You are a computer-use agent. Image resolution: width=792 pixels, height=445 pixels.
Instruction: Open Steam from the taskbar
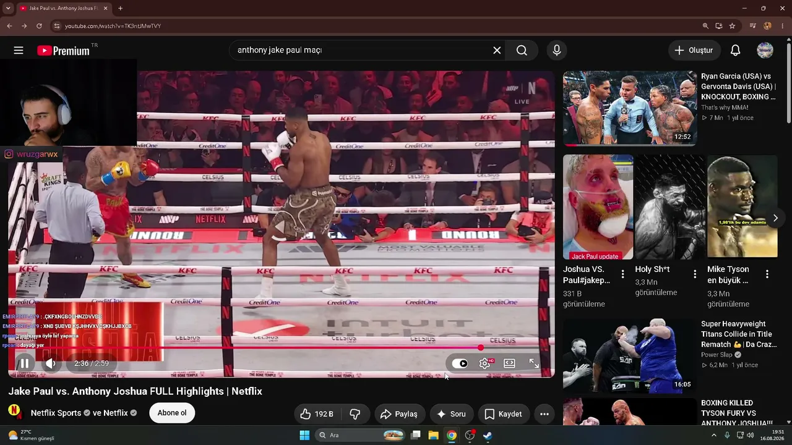tap(488, 435)
